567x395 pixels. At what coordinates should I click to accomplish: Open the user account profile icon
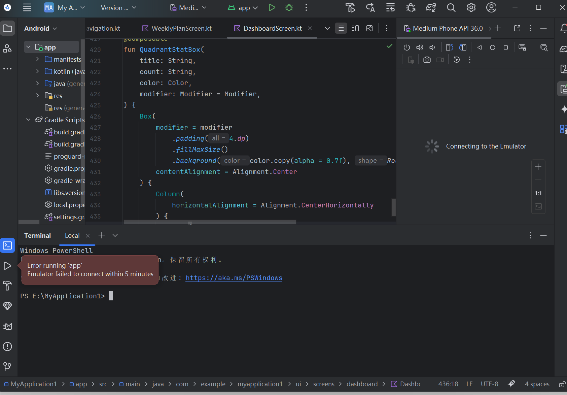[491, 7]
